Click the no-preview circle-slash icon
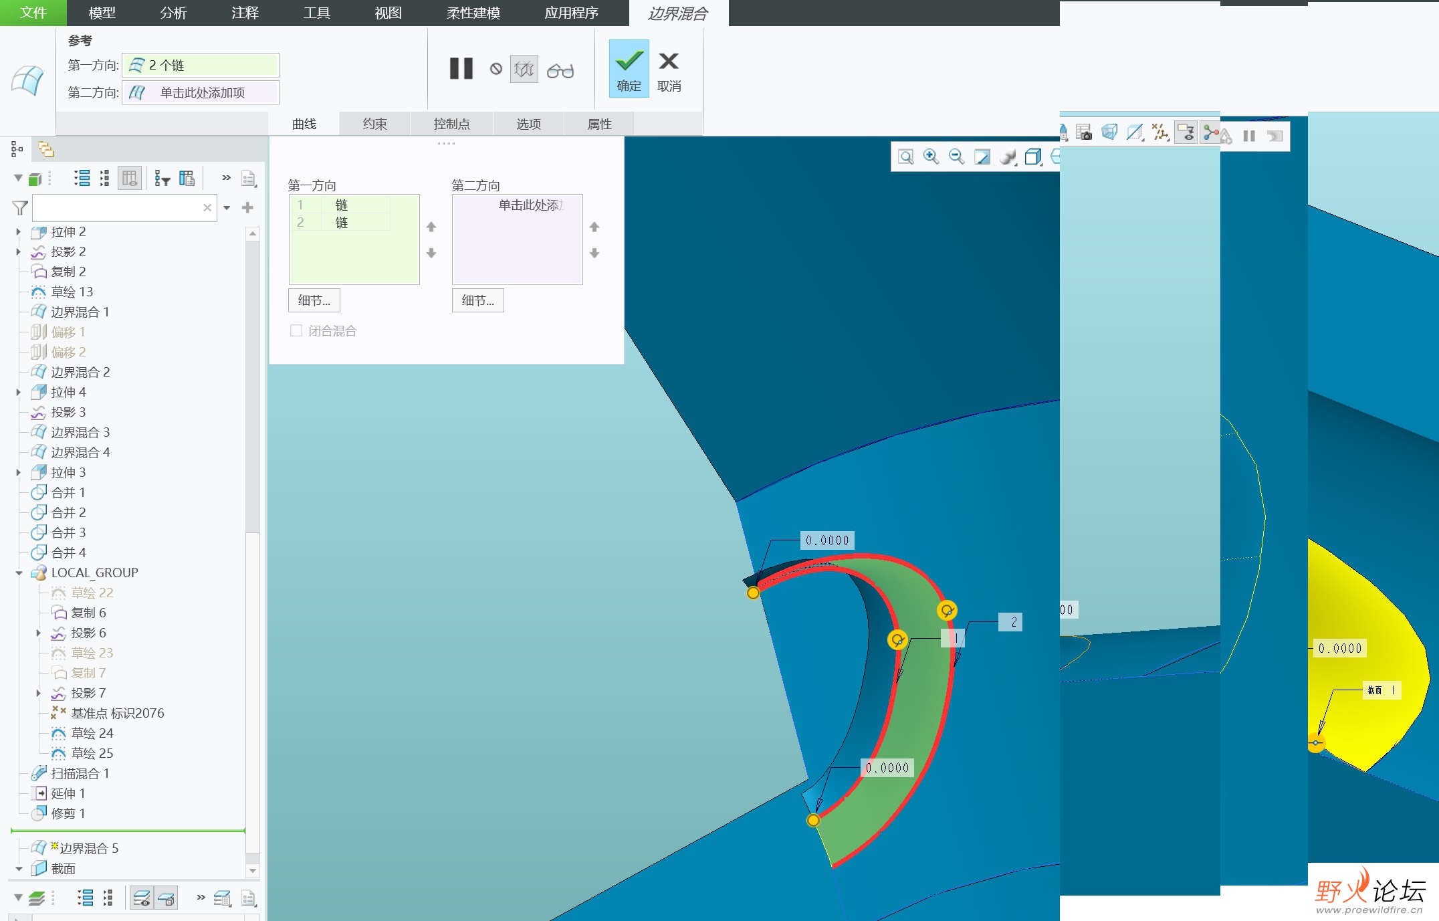1439x921 pixels. 495,69
